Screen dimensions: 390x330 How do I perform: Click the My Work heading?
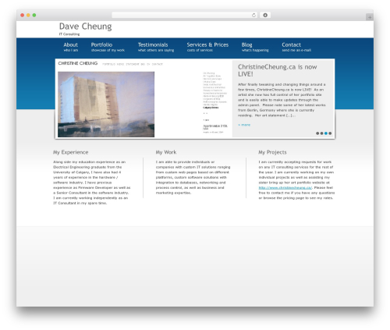click(x=166, y=152)
